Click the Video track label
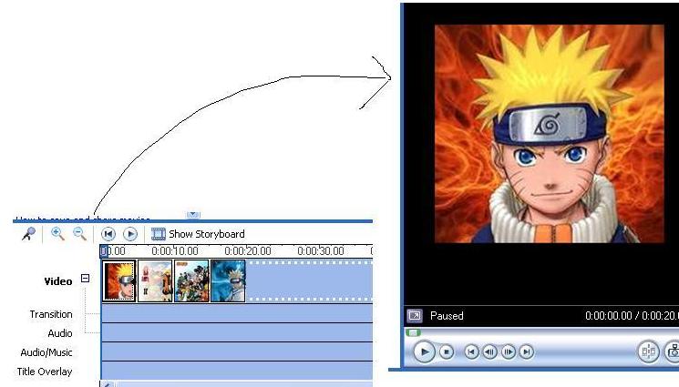 [58, 281]
